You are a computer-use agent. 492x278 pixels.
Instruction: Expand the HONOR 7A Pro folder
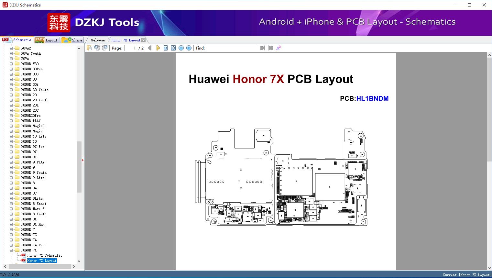coord(11,245)
